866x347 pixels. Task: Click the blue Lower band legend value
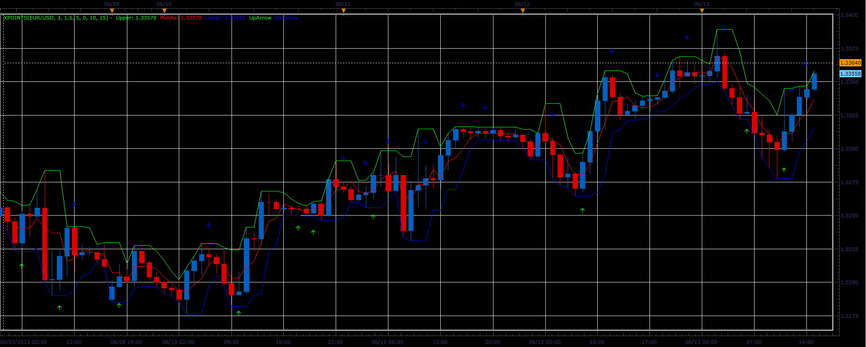pyautogui.click(x=225, y=18)
